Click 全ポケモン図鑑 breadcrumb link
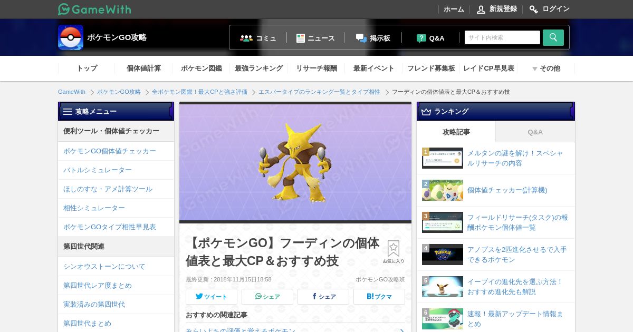The image size is (633, 332). pyautogui.click(x=199, y=92)
